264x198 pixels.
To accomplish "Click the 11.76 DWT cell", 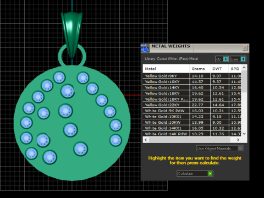I will [x=219, y=134].
